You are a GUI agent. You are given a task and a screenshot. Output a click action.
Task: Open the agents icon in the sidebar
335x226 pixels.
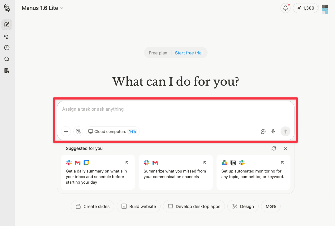click(7, 36)
